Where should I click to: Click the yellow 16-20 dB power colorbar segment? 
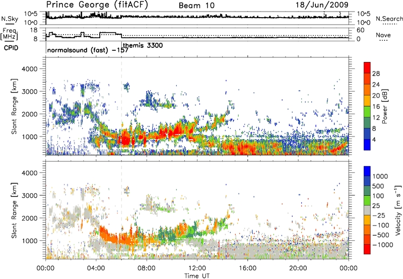tap(367, 100)
